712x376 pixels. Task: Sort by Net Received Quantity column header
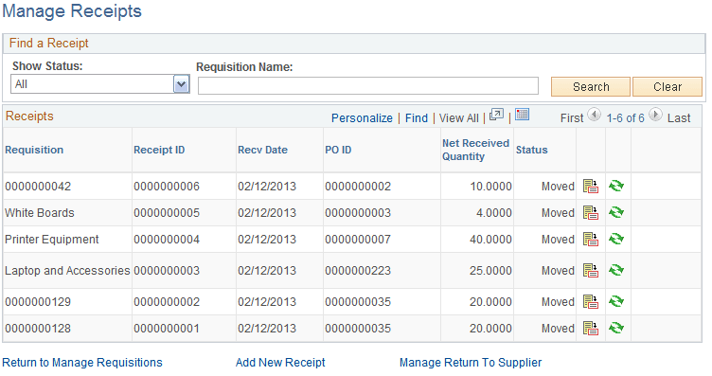475,150
